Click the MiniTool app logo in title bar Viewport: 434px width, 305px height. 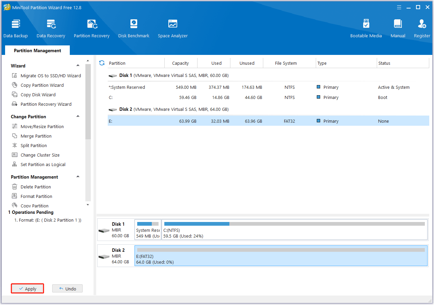pyautogui.click(x=7, y=7)
